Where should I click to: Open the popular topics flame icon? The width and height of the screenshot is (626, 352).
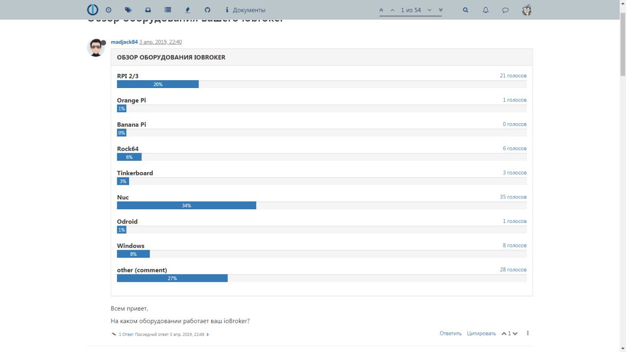click(188, 10)
